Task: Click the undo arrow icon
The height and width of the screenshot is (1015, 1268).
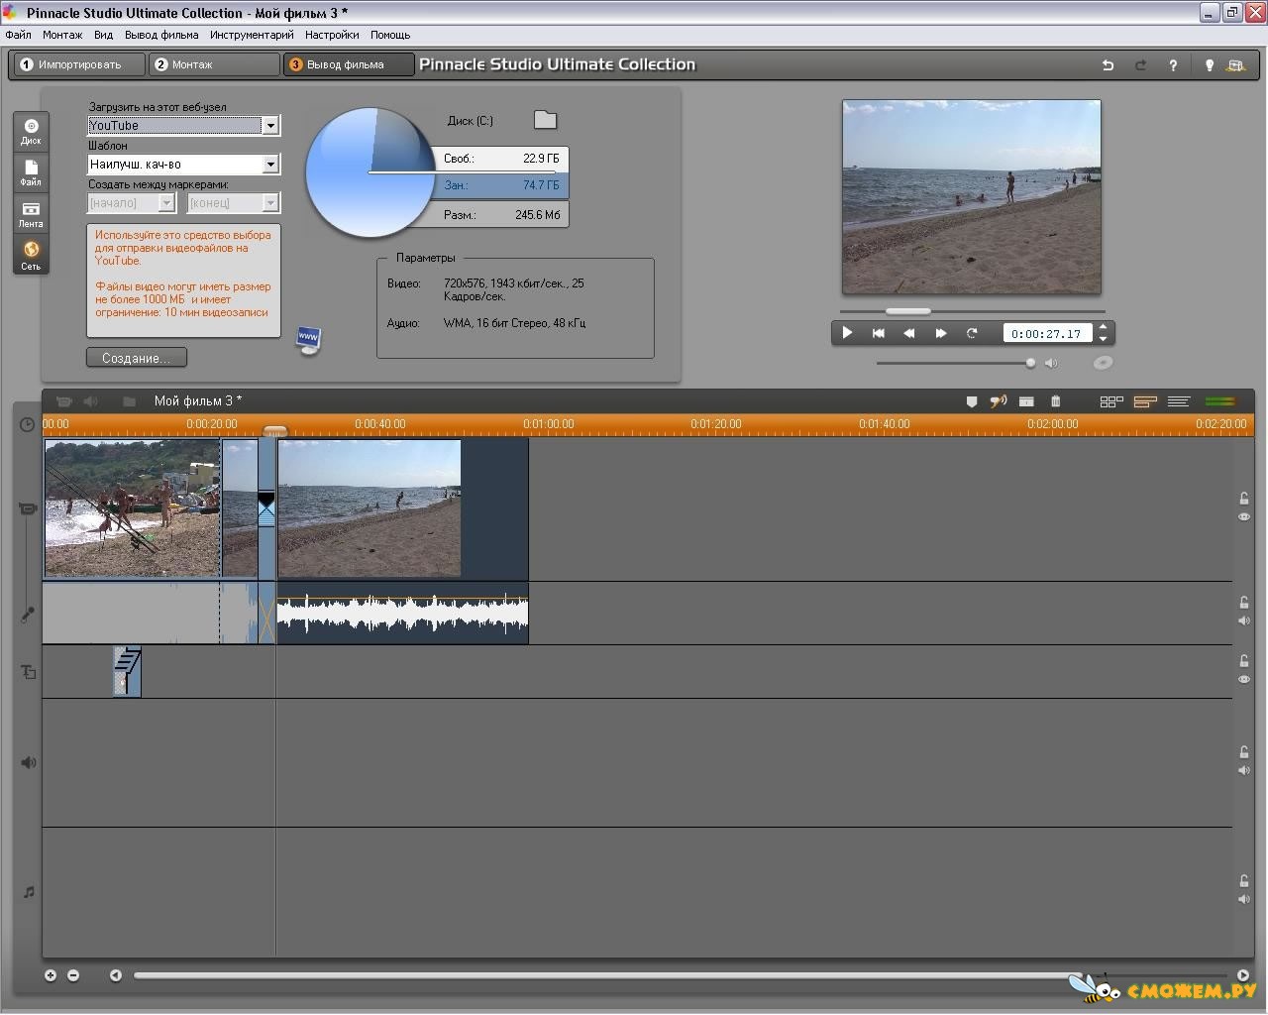Action: click(1108, 65)
